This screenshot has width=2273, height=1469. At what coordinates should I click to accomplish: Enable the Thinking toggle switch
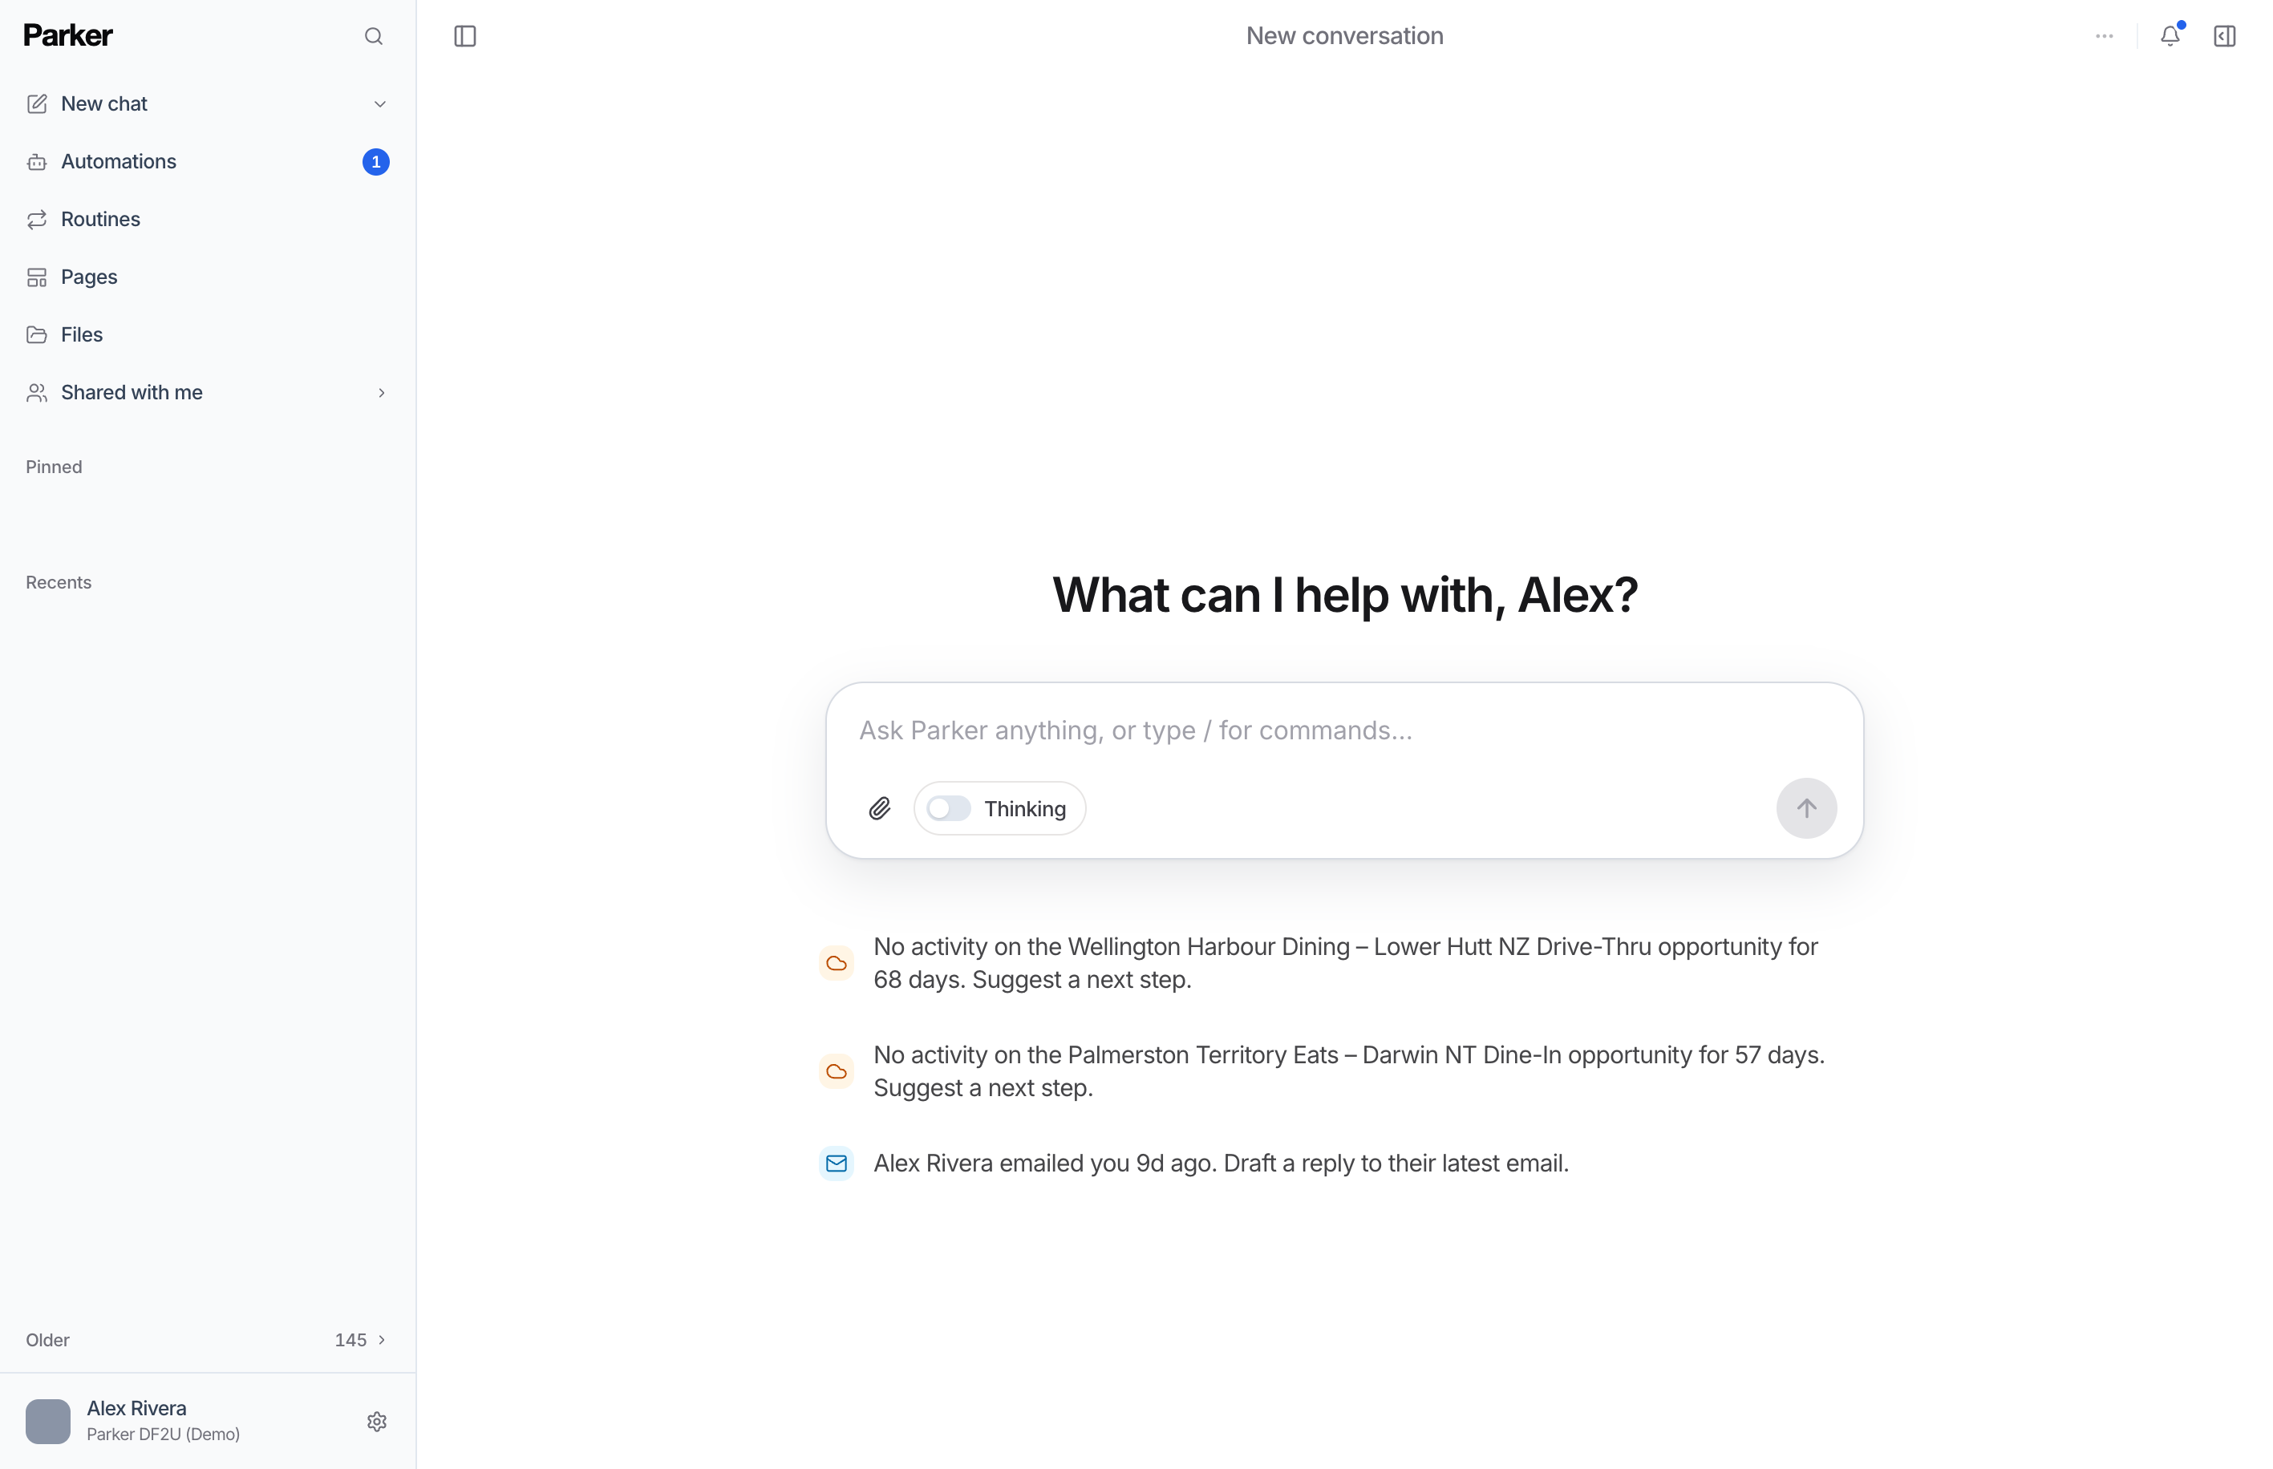(949, 809)
